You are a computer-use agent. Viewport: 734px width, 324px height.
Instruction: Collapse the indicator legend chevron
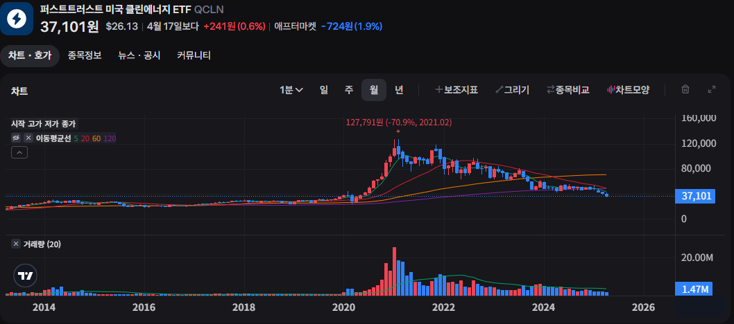(x=19, y=152)
